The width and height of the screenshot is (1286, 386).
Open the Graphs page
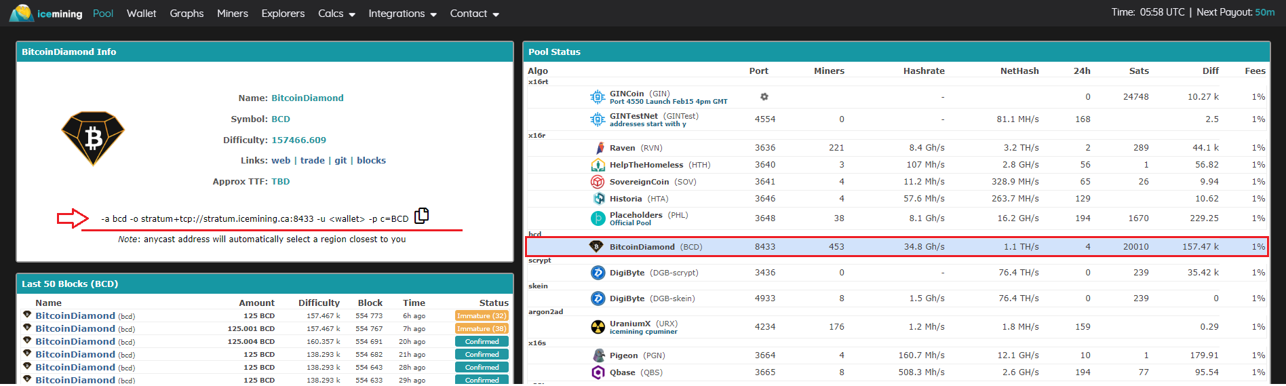pyautogui.click(x=187, y=14)
